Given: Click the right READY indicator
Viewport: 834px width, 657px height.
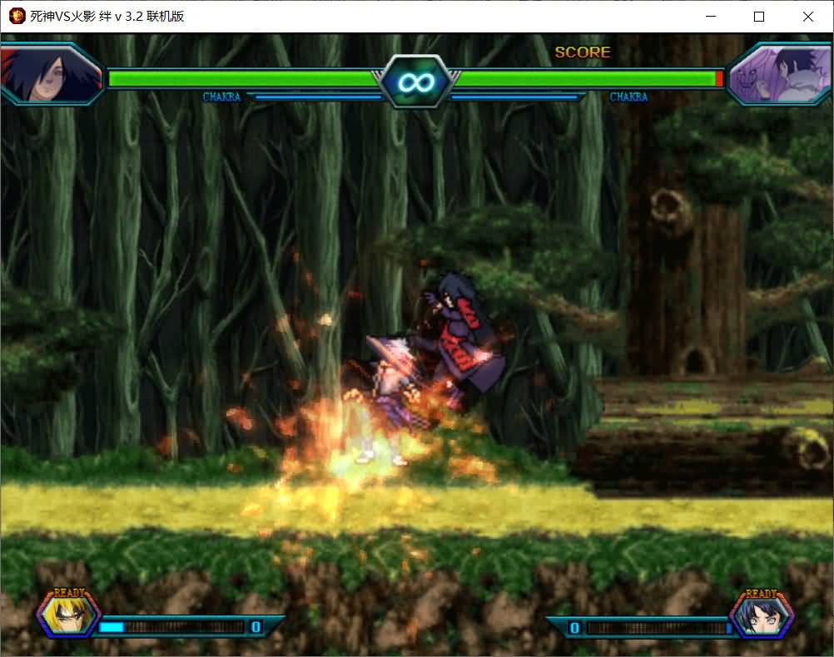Looking at the screenshot, I should [761, 593].
